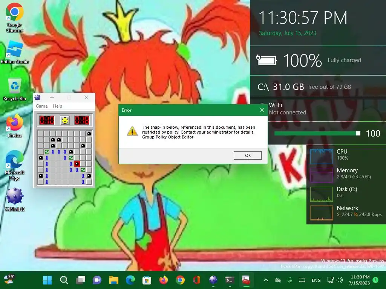The width and height of the screenshot is (386, 289).
Task: Switch to red toolbox app on taskbar
Action: pos(246,280)
